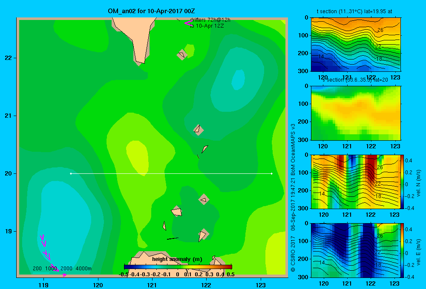
Task: Click the magenta drifter arrow beside the drifters label
Action: click(188, 23)
